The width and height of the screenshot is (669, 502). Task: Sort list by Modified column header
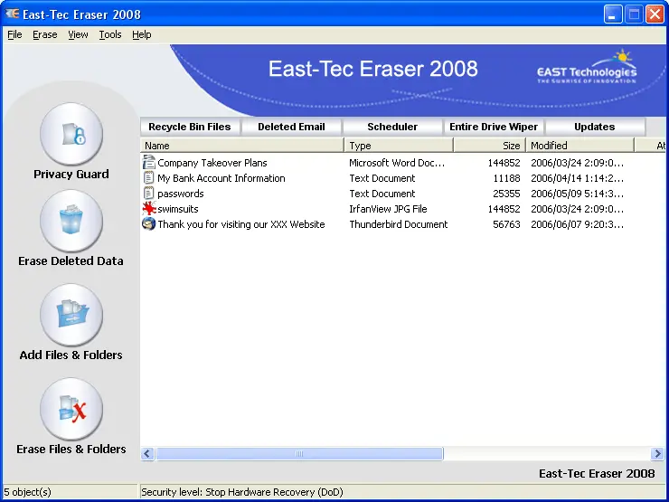click(580, 146)
